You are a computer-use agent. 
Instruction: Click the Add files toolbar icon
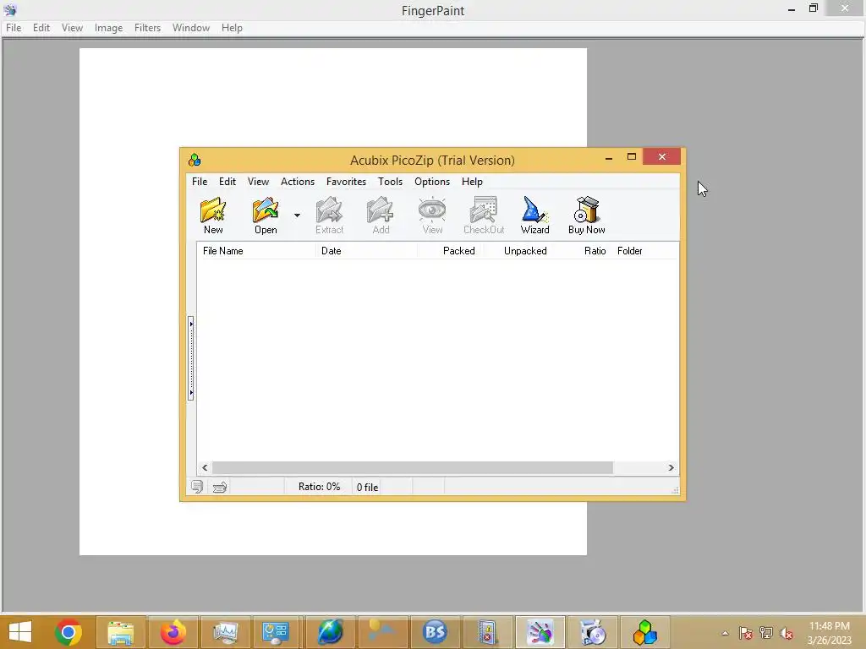point(381,215)
